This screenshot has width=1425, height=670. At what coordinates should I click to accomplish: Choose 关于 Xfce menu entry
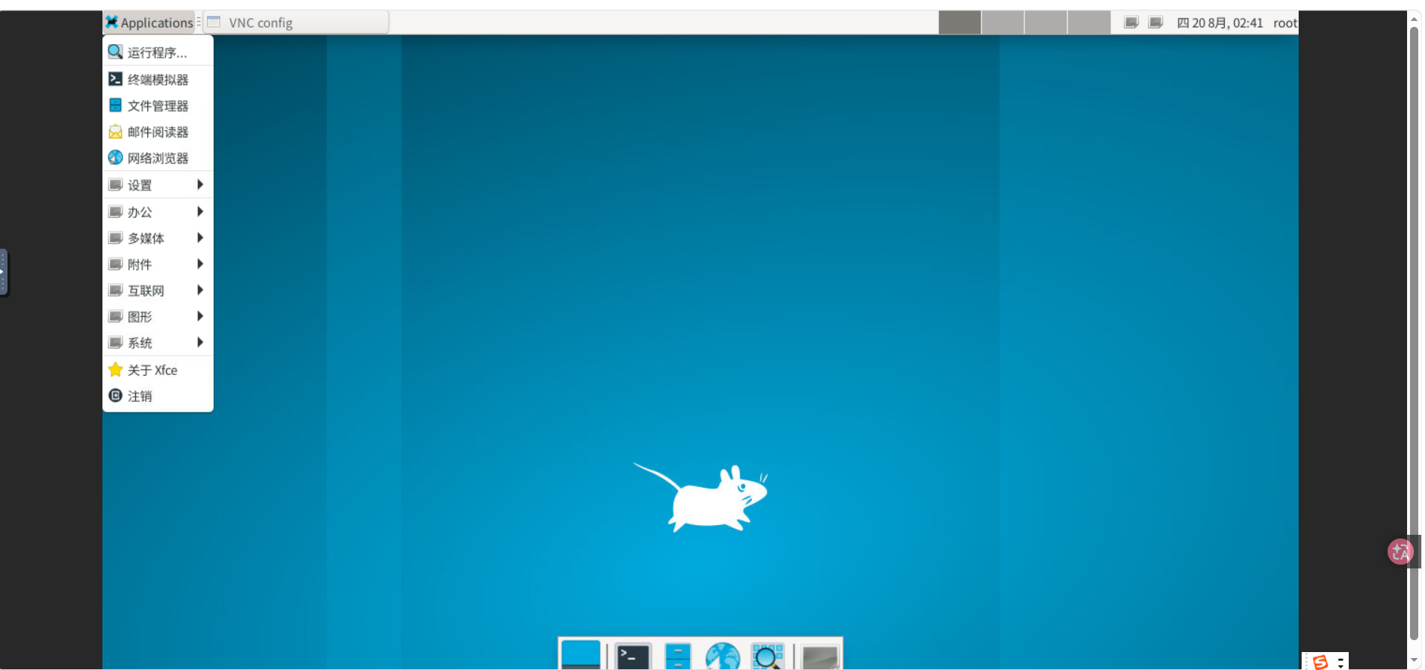[x=158, y=370]
